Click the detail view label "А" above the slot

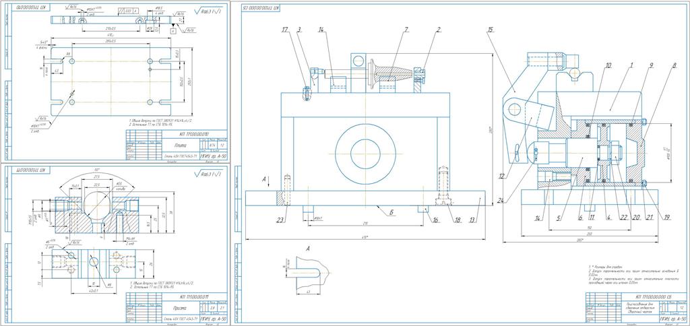point(307,249)
